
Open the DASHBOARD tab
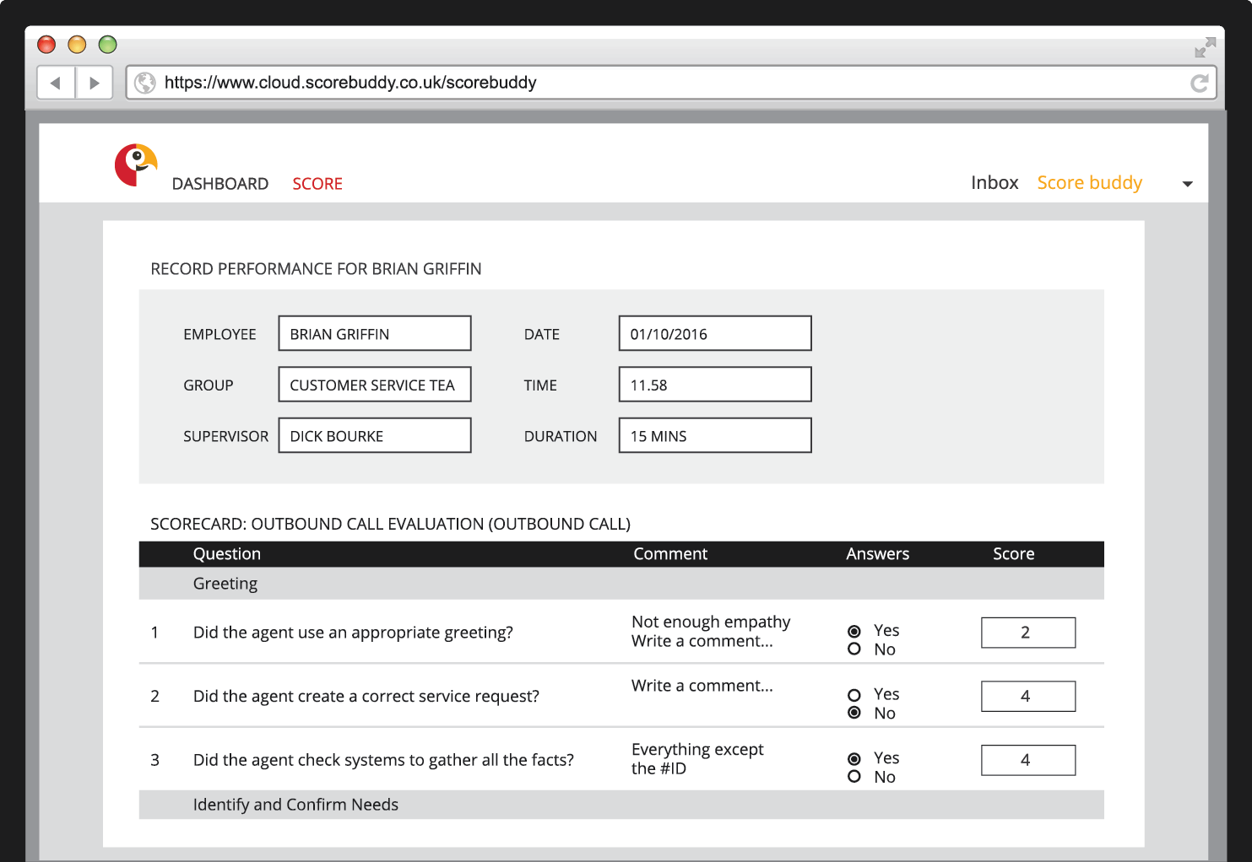click(220, 184)
